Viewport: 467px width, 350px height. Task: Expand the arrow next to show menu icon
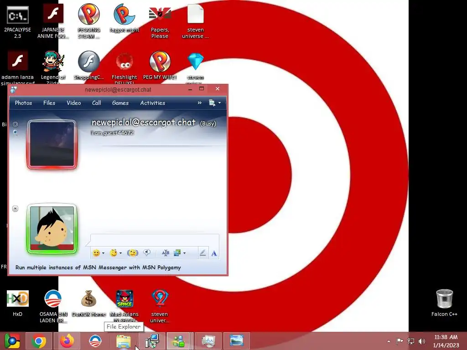point(219,103)
